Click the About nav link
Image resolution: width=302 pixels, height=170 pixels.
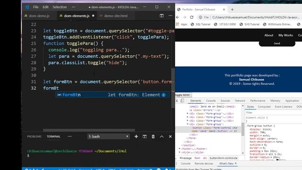click(x=268, y=35)
